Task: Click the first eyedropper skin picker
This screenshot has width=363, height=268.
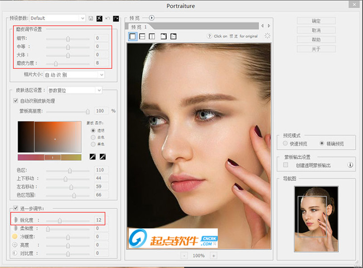Action: pos(93,157)
